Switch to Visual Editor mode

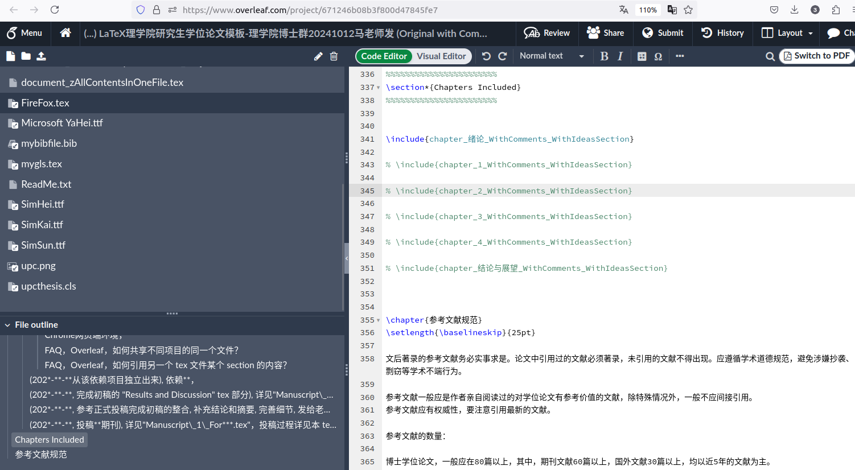(441, 56)
